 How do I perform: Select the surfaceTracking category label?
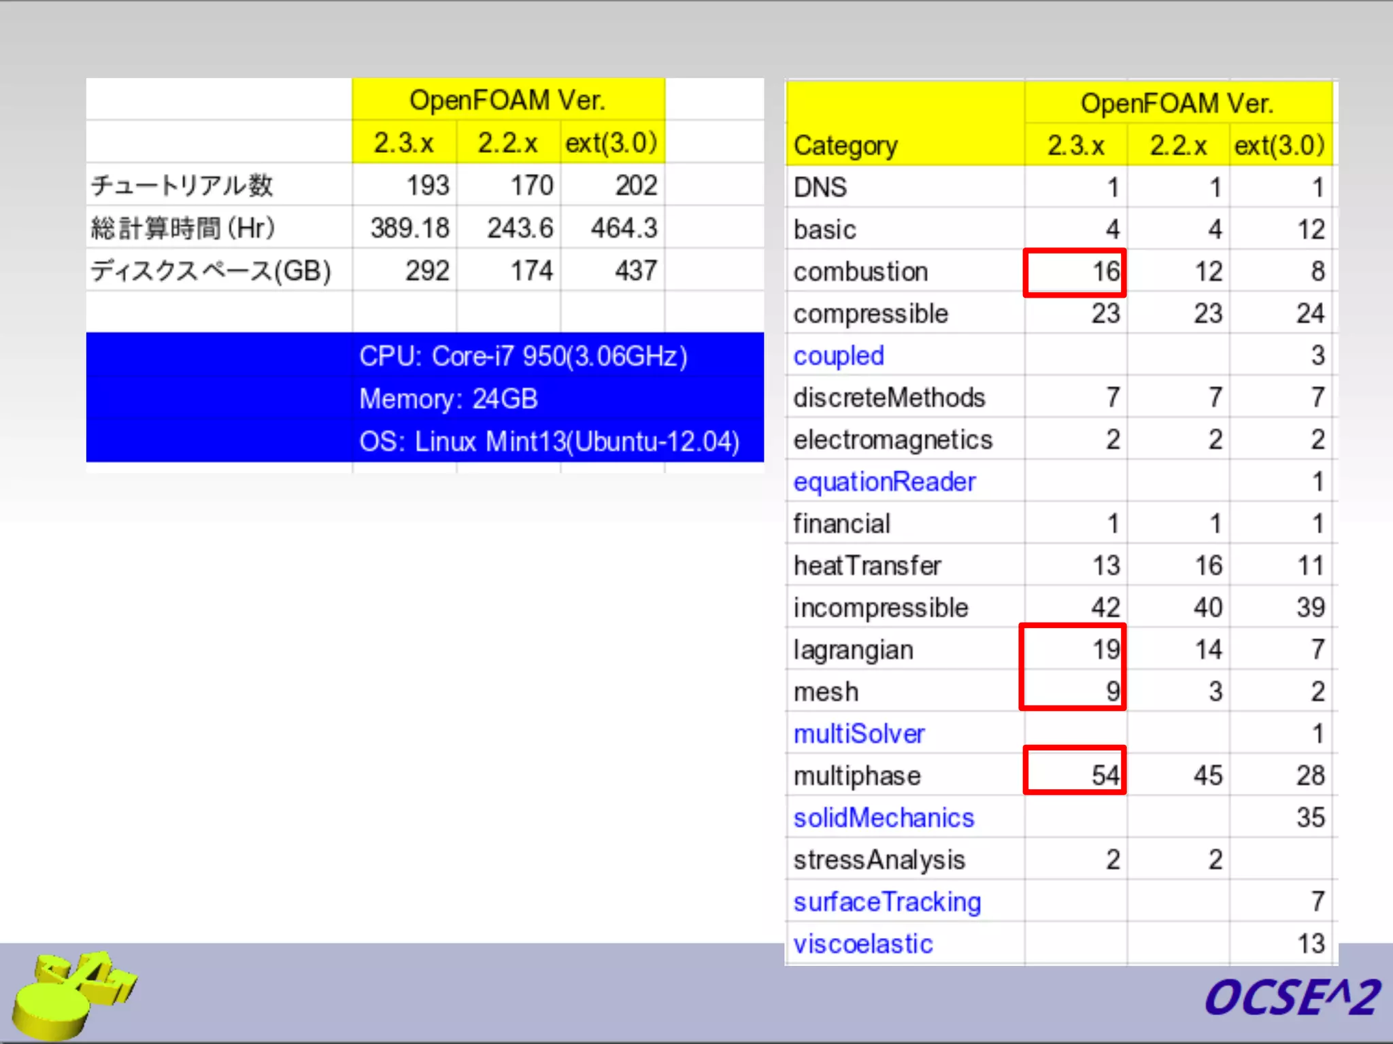886,902
